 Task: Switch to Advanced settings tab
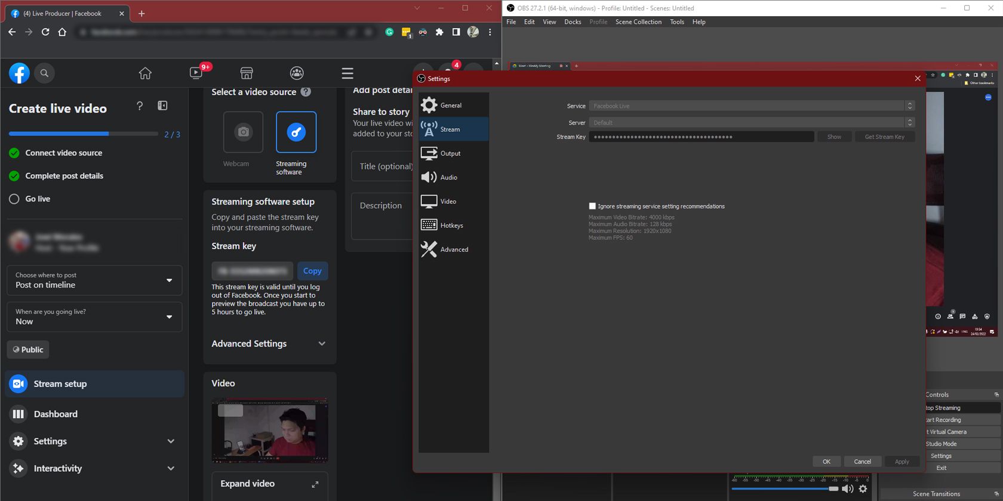point(454,249)
